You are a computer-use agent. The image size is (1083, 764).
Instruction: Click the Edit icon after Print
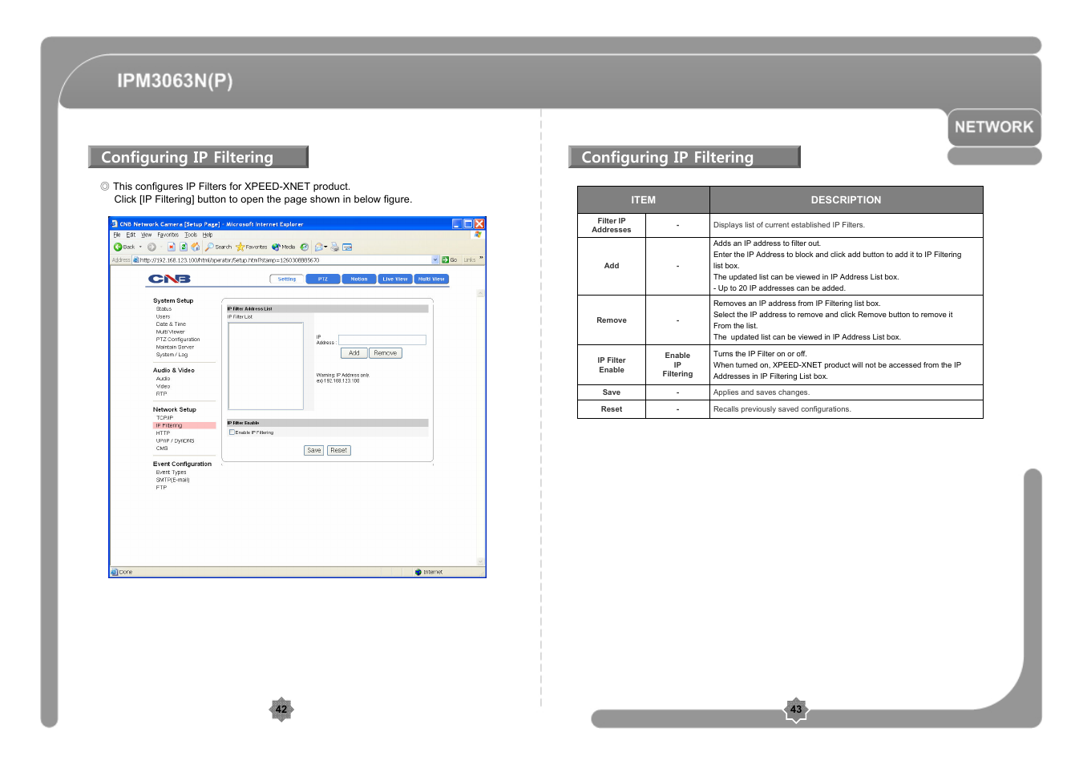(x=347, y=247)
